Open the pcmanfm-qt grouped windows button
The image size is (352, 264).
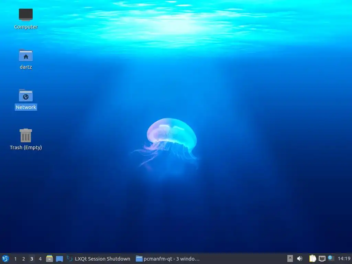(168, 259)
